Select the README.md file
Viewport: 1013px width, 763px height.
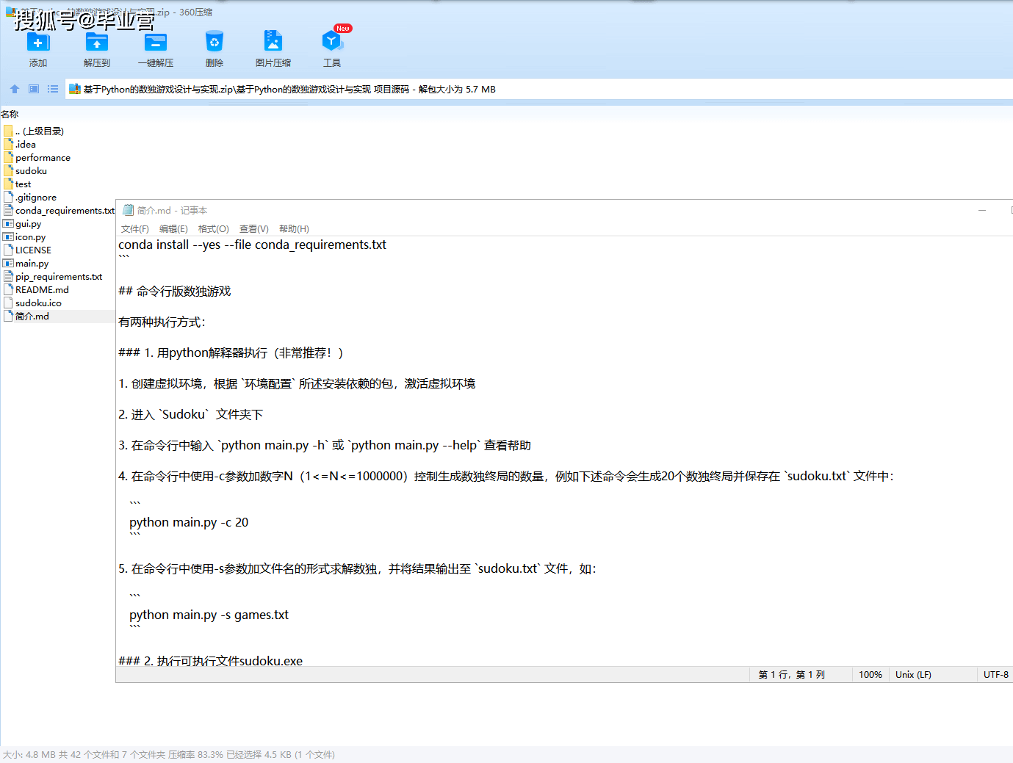(42, 290)
